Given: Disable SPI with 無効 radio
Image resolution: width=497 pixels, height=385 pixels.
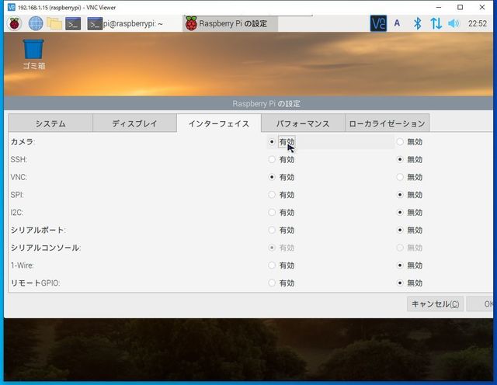Looking at the screenshot, I should [400, 195].
